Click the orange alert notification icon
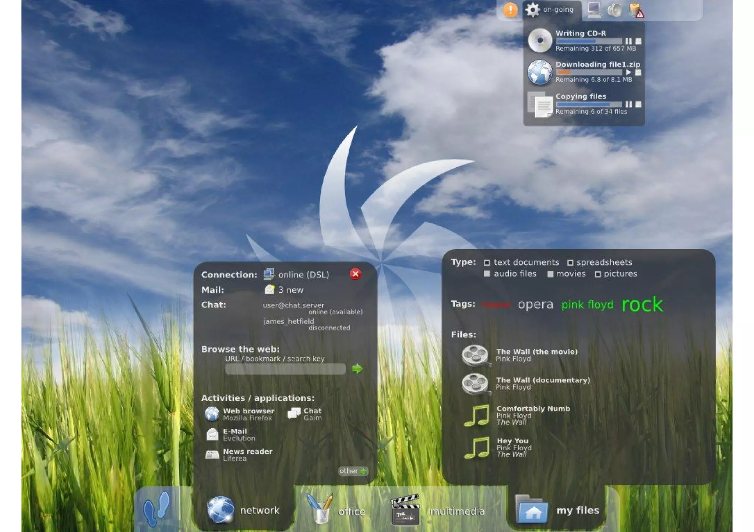Image resolution: width=754 pixels, height=532 pixels. pyautogui.click(x=510, y=10)
